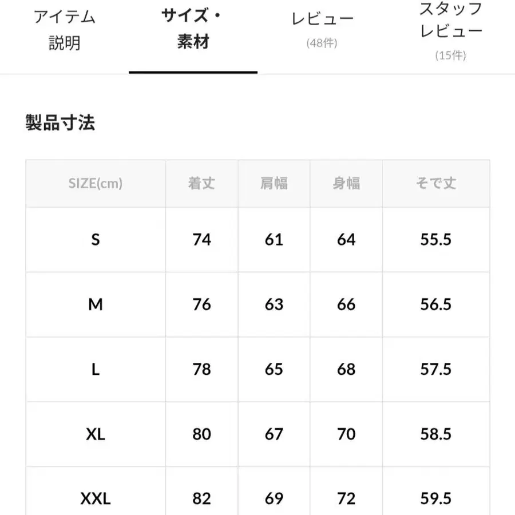Select the サイズ・素材 tab
This screenshot has width=515, height=515.
coord(193,29)
